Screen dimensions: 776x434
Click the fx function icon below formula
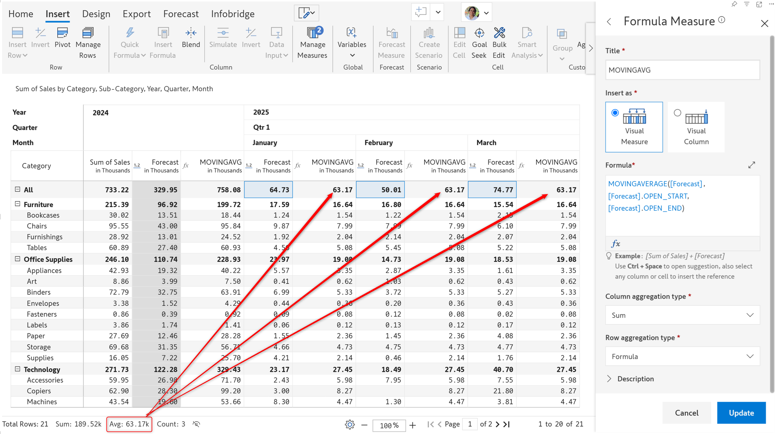(x=616, y=243)
